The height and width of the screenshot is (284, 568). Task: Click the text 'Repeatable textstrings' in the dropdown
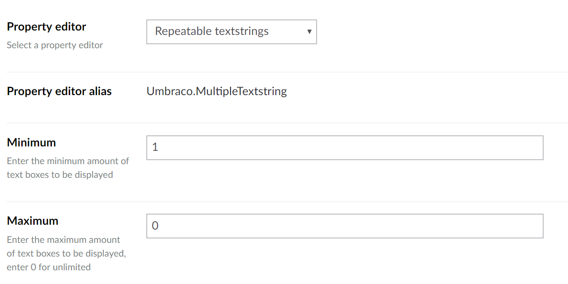tap(212, 31)
